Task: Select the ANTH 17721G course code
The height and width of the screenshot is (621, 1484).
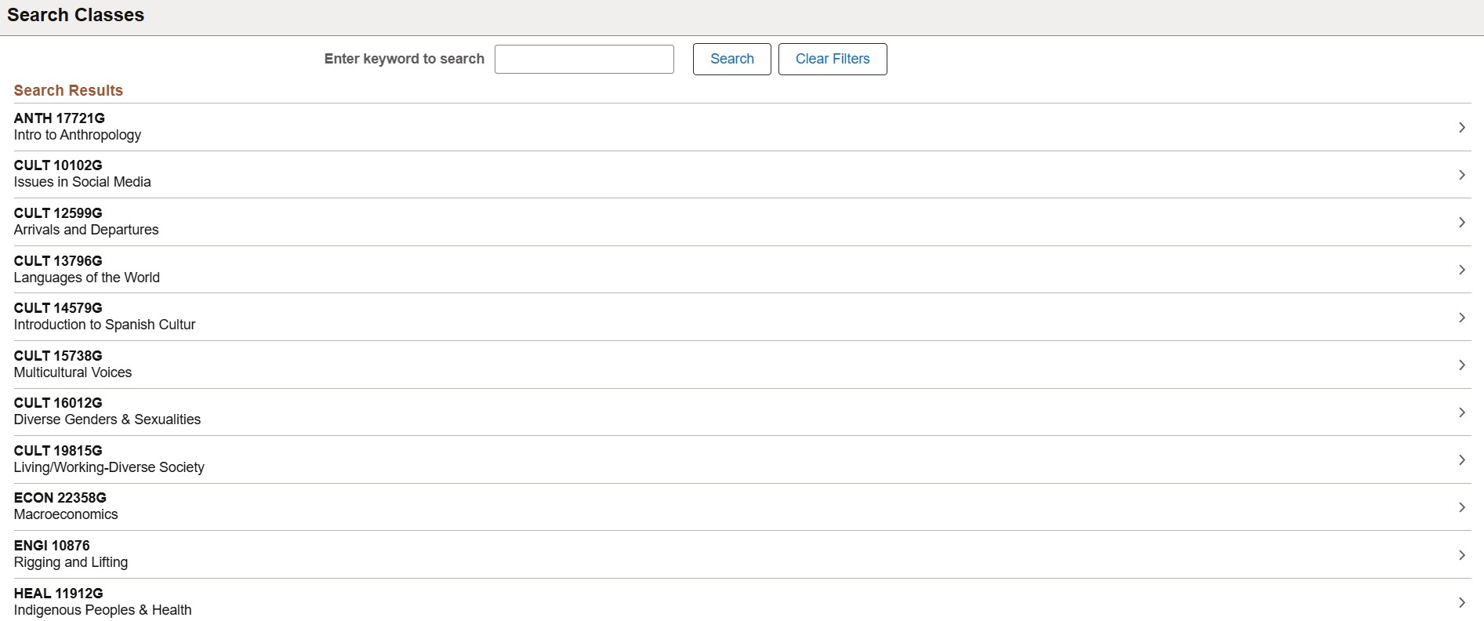Action: 59,118
